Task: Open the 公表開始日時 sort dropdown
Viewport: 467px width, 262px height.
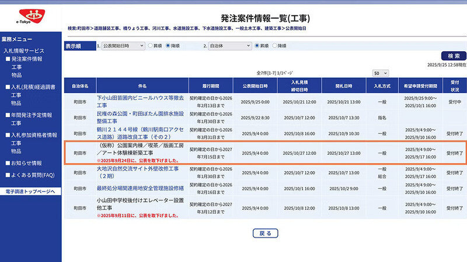Action: tap(121, 45)
